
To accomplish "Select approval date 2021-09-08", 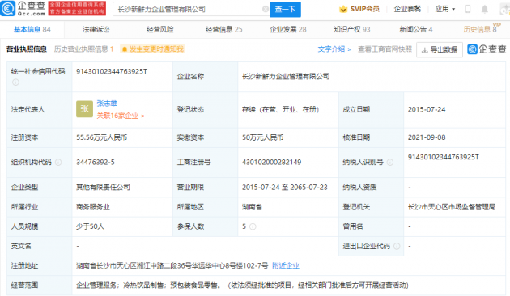I will coord(427,137).
